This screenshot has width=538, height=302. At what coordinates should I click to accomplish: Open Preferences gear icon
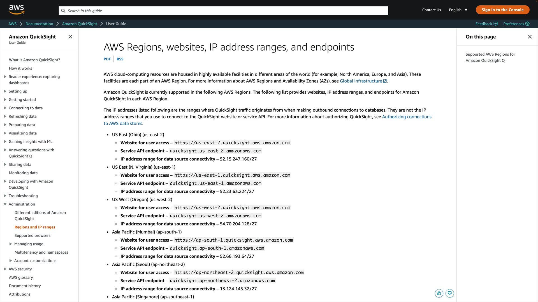527,24
